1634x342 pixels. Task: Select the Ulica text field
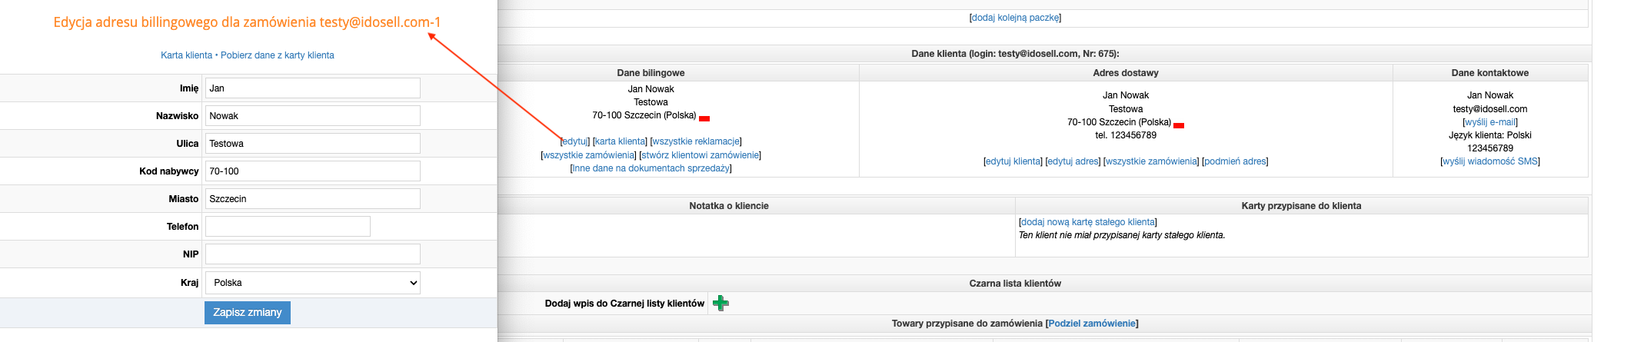[313, 144]
